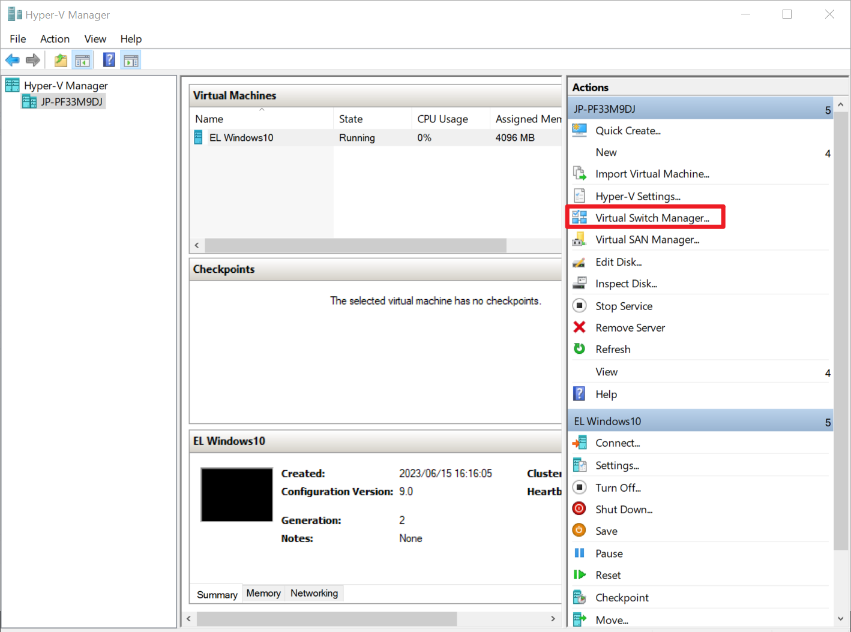Click the red Shut Down icon

coord(579,509)
